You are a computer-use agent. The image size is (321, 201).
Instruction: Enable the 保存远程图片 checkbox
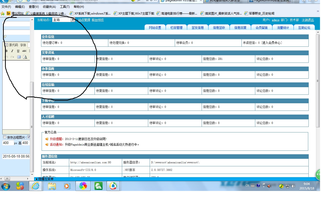[x=5, y=137]
